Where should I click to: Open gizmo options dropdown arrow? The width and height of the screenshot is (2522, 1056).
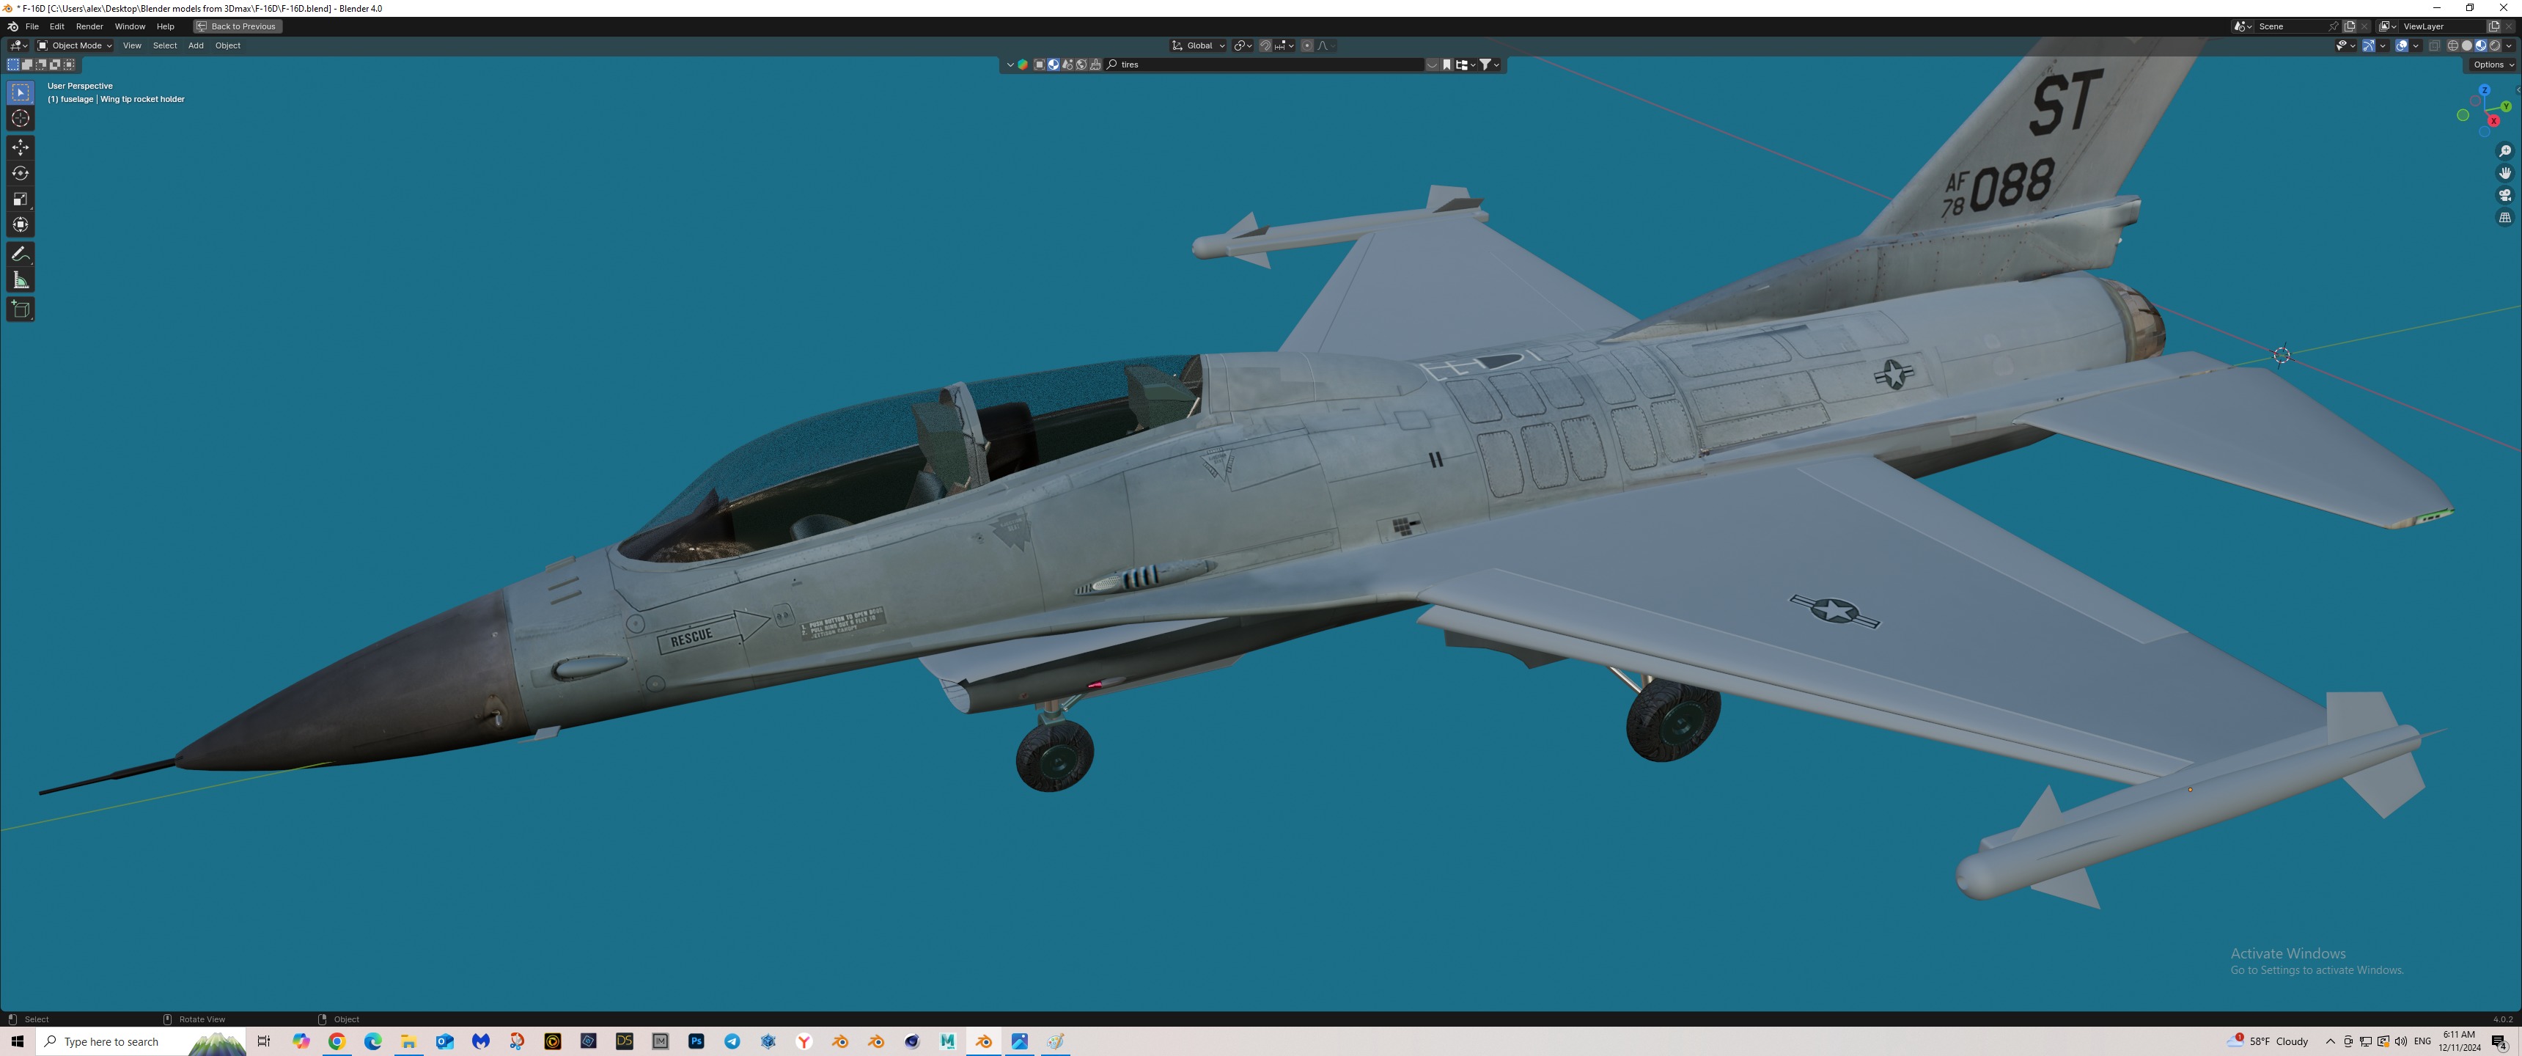(2383, 46)
